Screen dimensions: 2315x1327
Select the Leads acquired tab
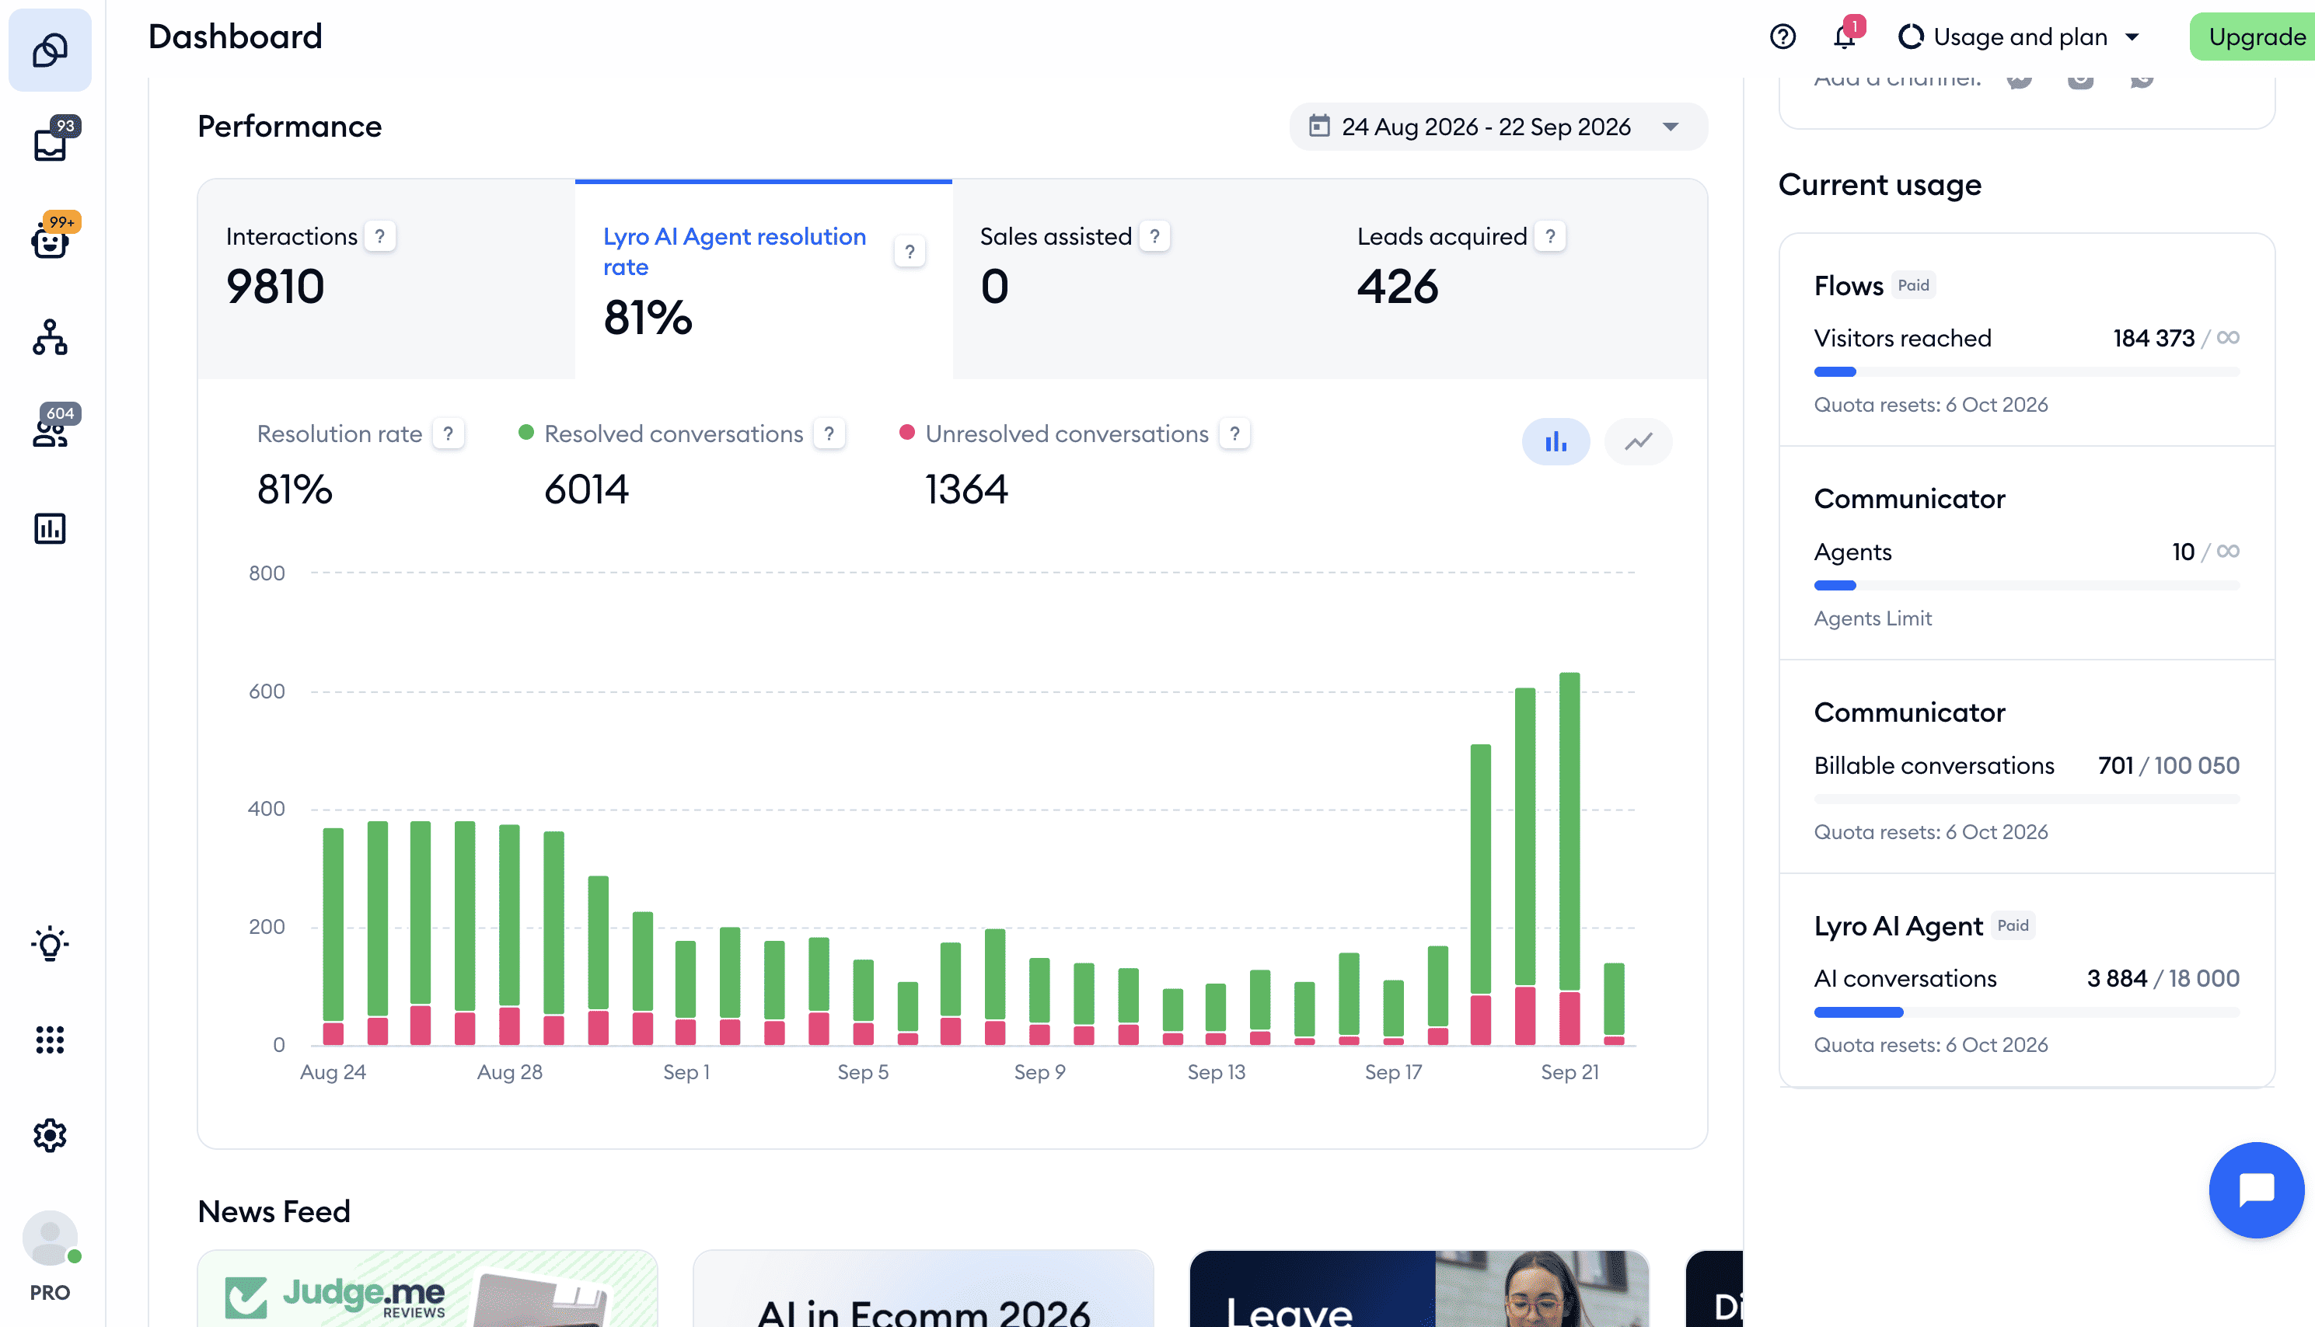(1519, 279)
